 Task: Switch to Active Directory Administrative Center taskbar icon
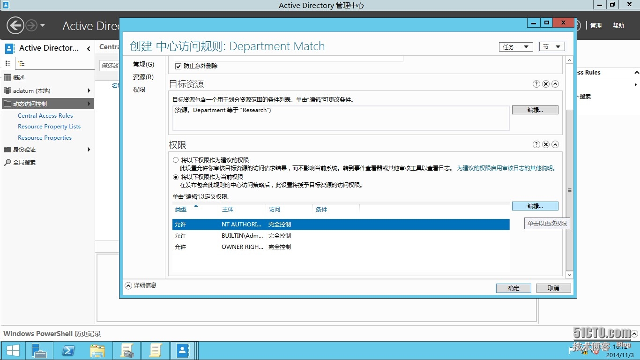(184, 351)
